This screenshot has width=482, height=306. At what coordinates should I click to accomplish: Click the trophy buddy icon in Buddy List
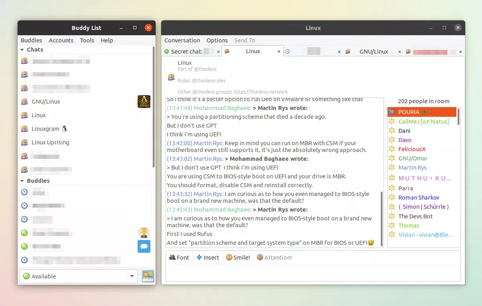click(144, 232)
